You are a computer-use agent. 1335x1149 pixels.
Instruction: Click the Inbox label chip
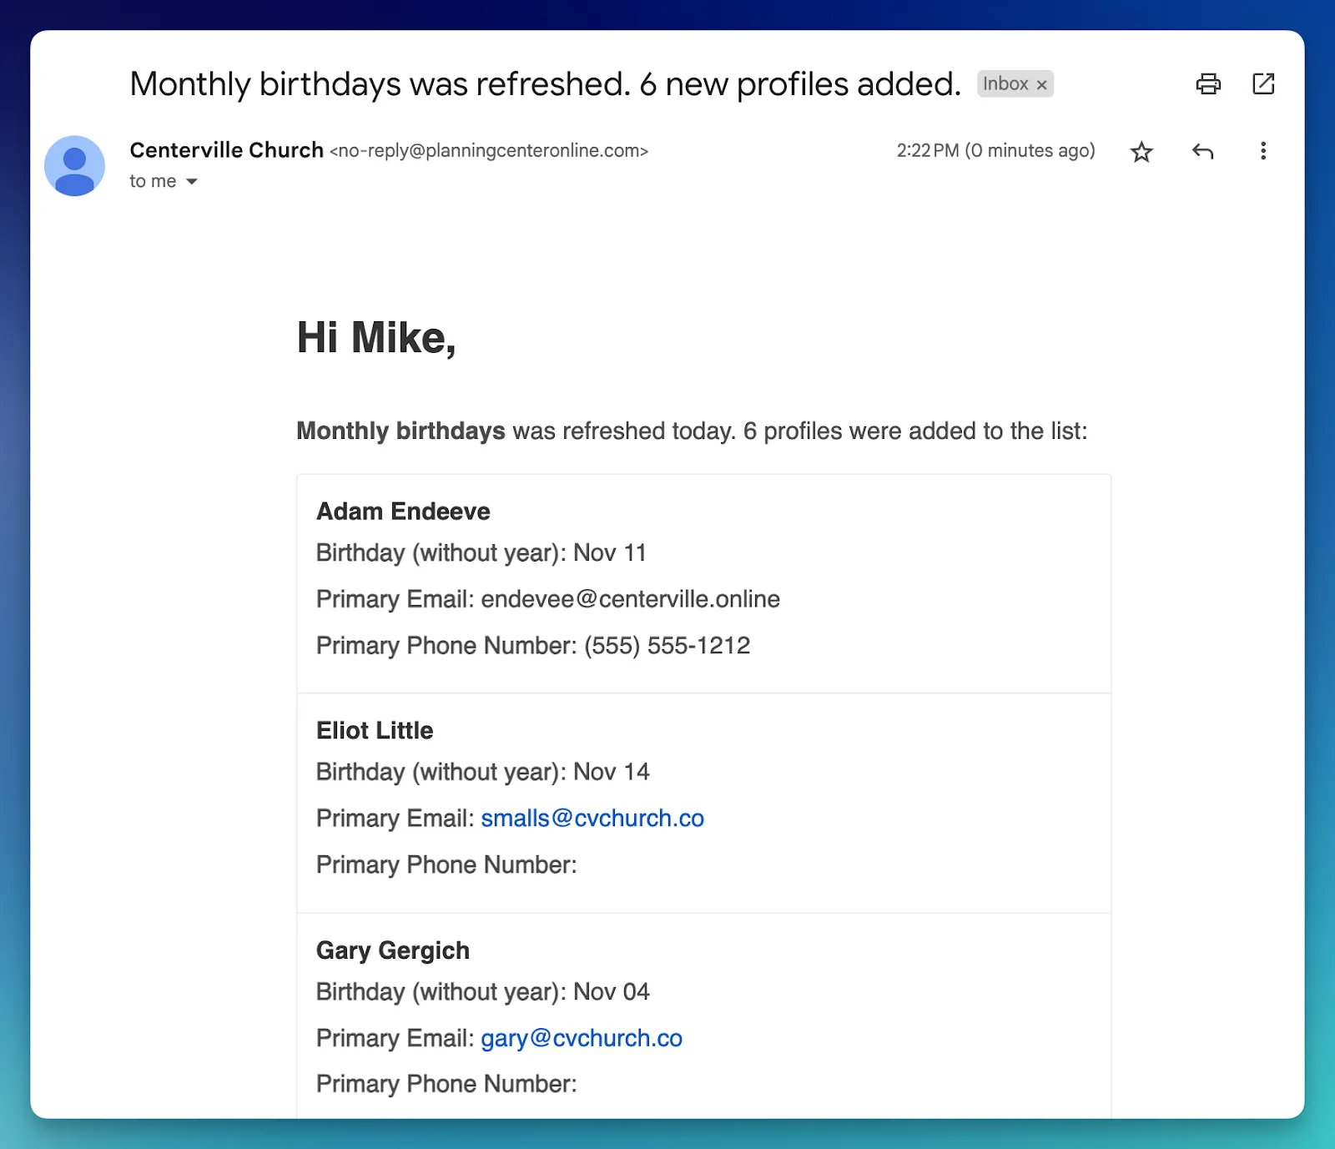1005,84
